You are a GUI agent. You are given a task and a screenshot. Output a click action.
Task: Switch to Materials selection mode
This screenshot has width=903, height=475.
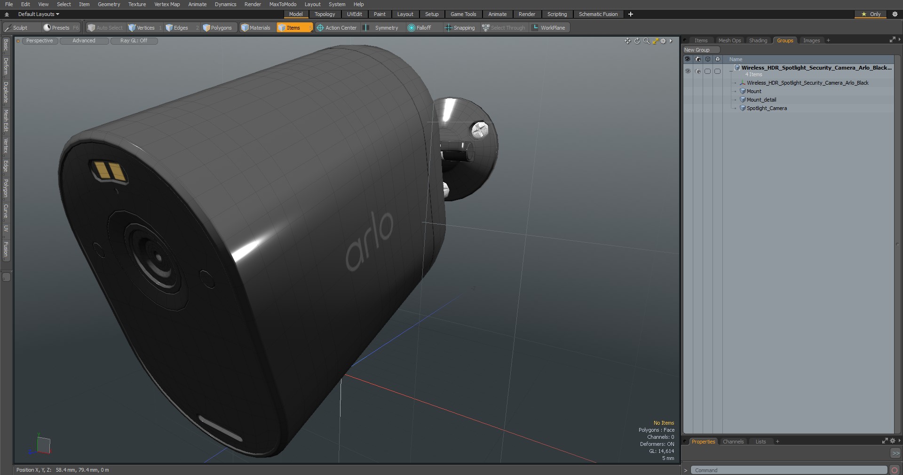tap(256, 28)
